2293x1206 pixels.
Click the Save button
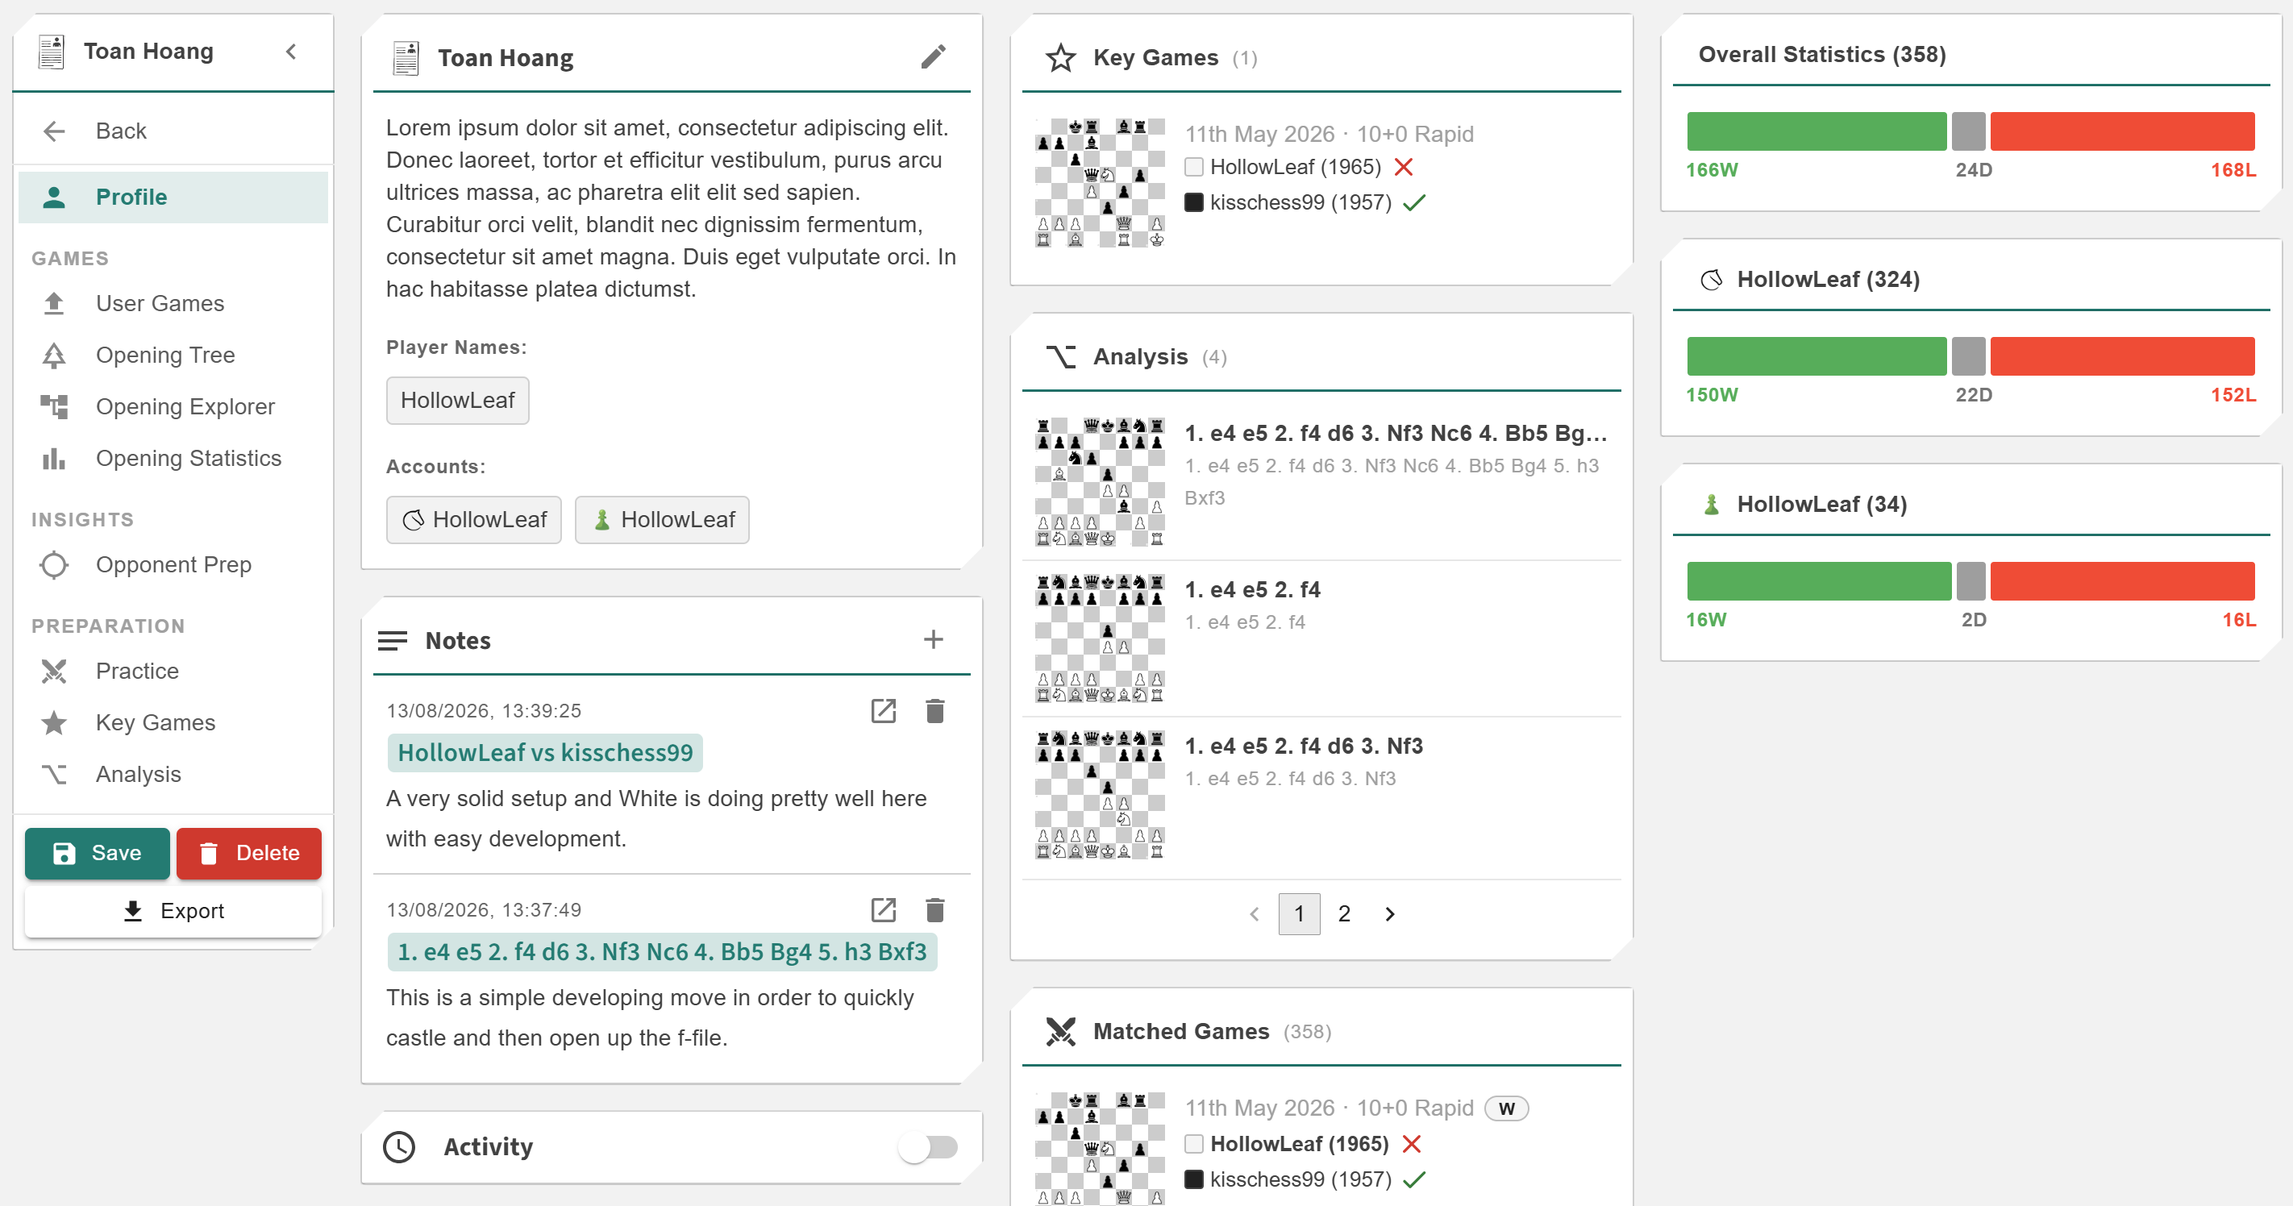[x=97, y=853]
